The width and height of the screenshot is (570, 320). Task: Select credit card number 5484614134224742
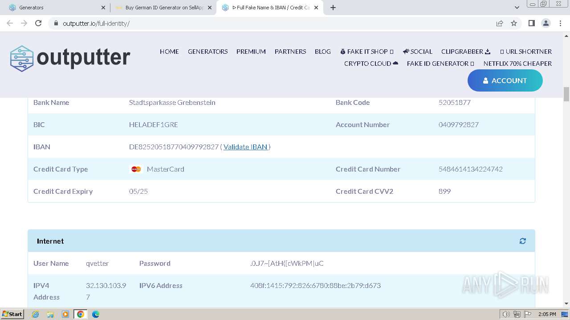click(471, 169)
